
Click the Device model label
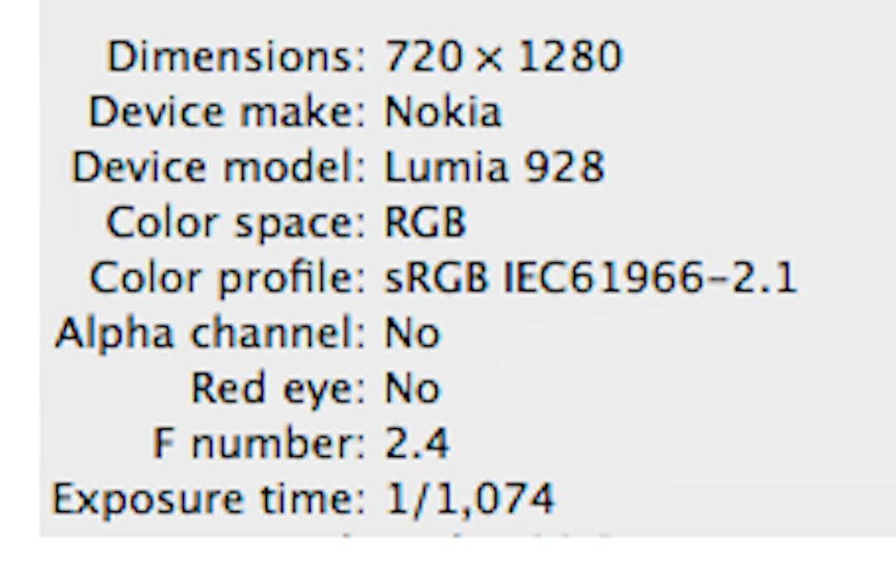(x=218, y=168)
